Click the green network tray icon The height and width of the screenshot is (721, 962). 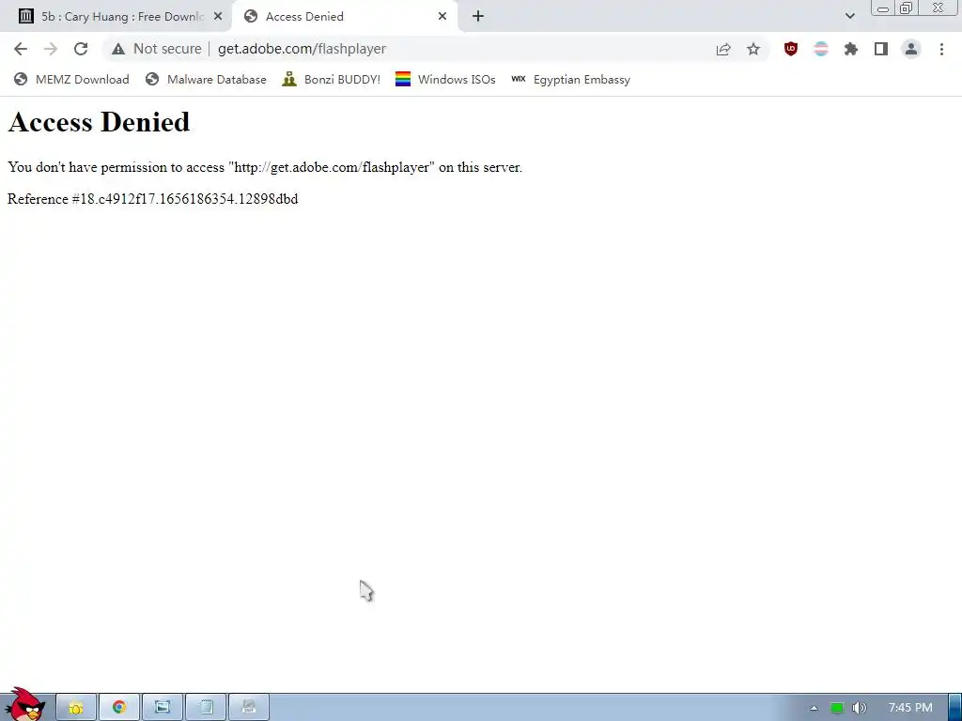pos(837,708)
